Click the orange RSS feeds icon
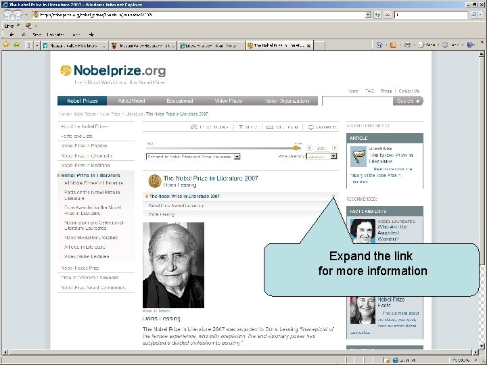Viewport: 487px width, 365px height. (393, 45)
